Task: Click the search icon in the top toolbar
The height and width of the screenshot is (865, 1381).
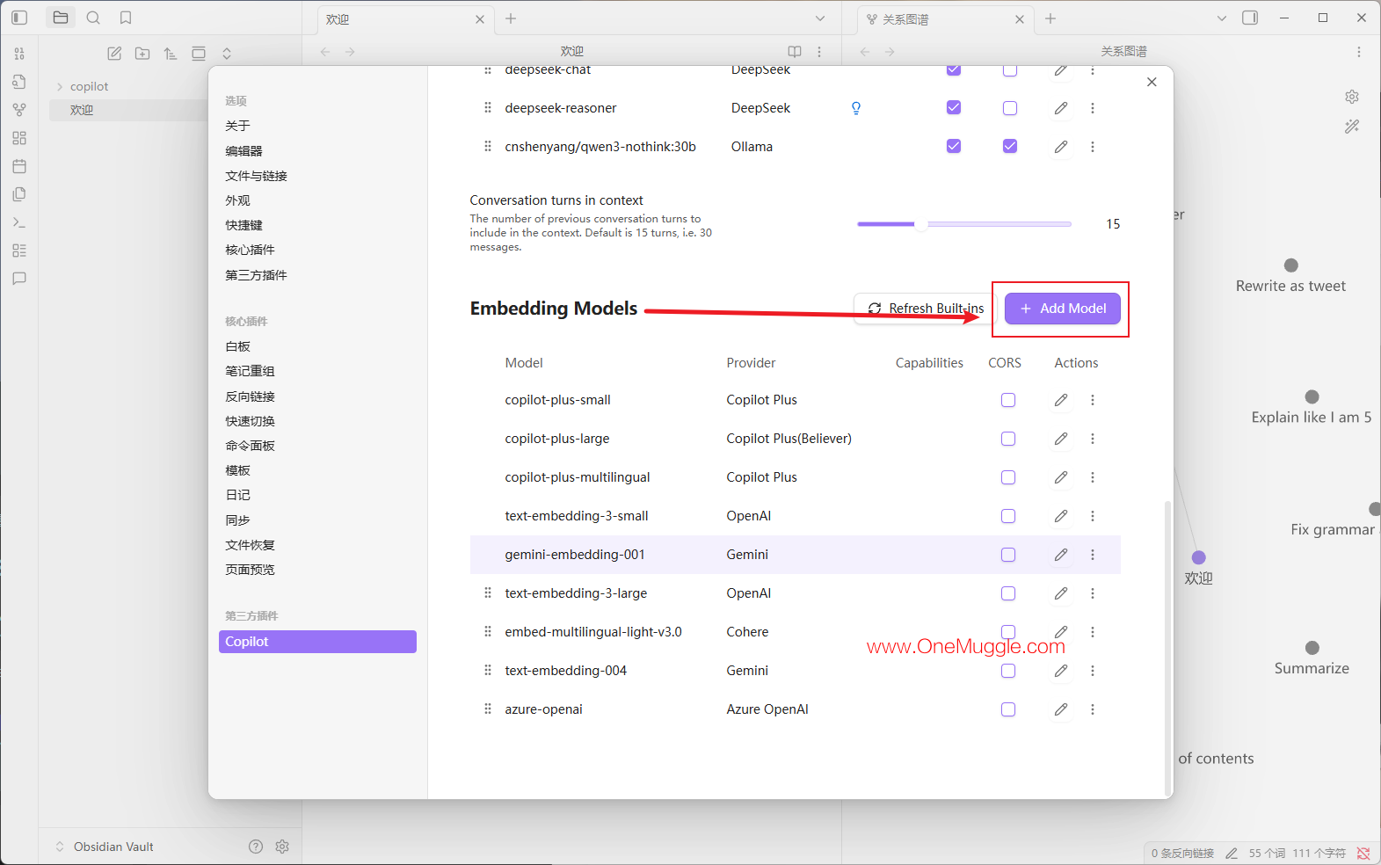Action: point(93,18)
